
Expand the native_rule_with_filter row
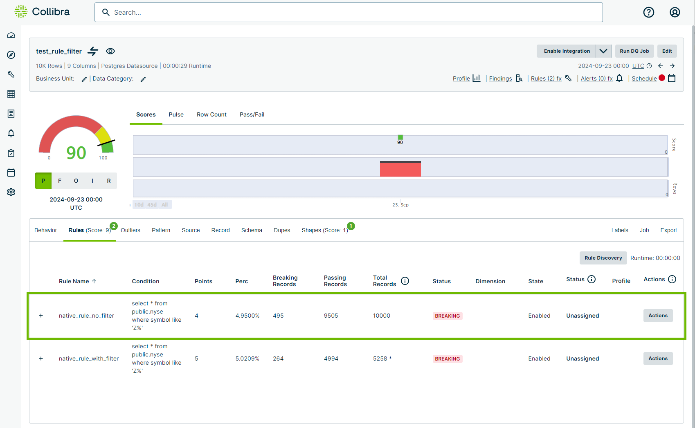tap(41, 359)
